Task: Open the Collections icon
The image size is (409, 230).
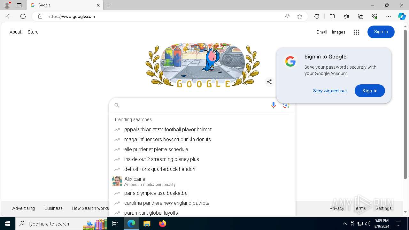Action: (x=360, y=16)
